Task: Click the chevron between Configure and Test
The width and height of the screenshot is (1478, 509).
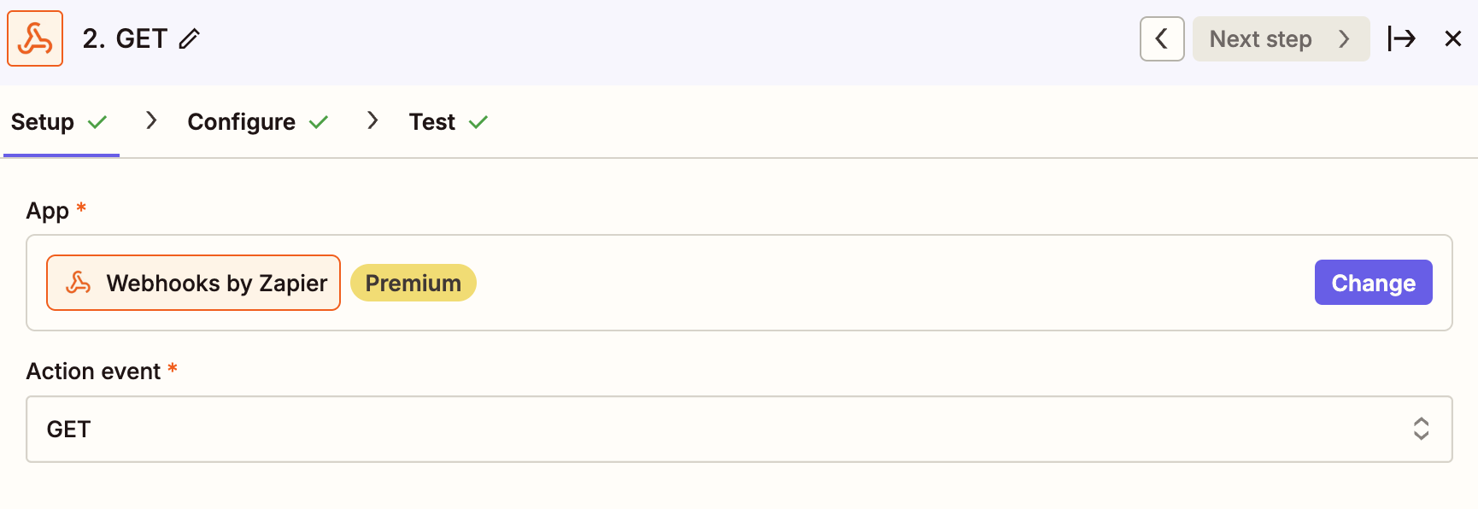Action: (372, 120)
